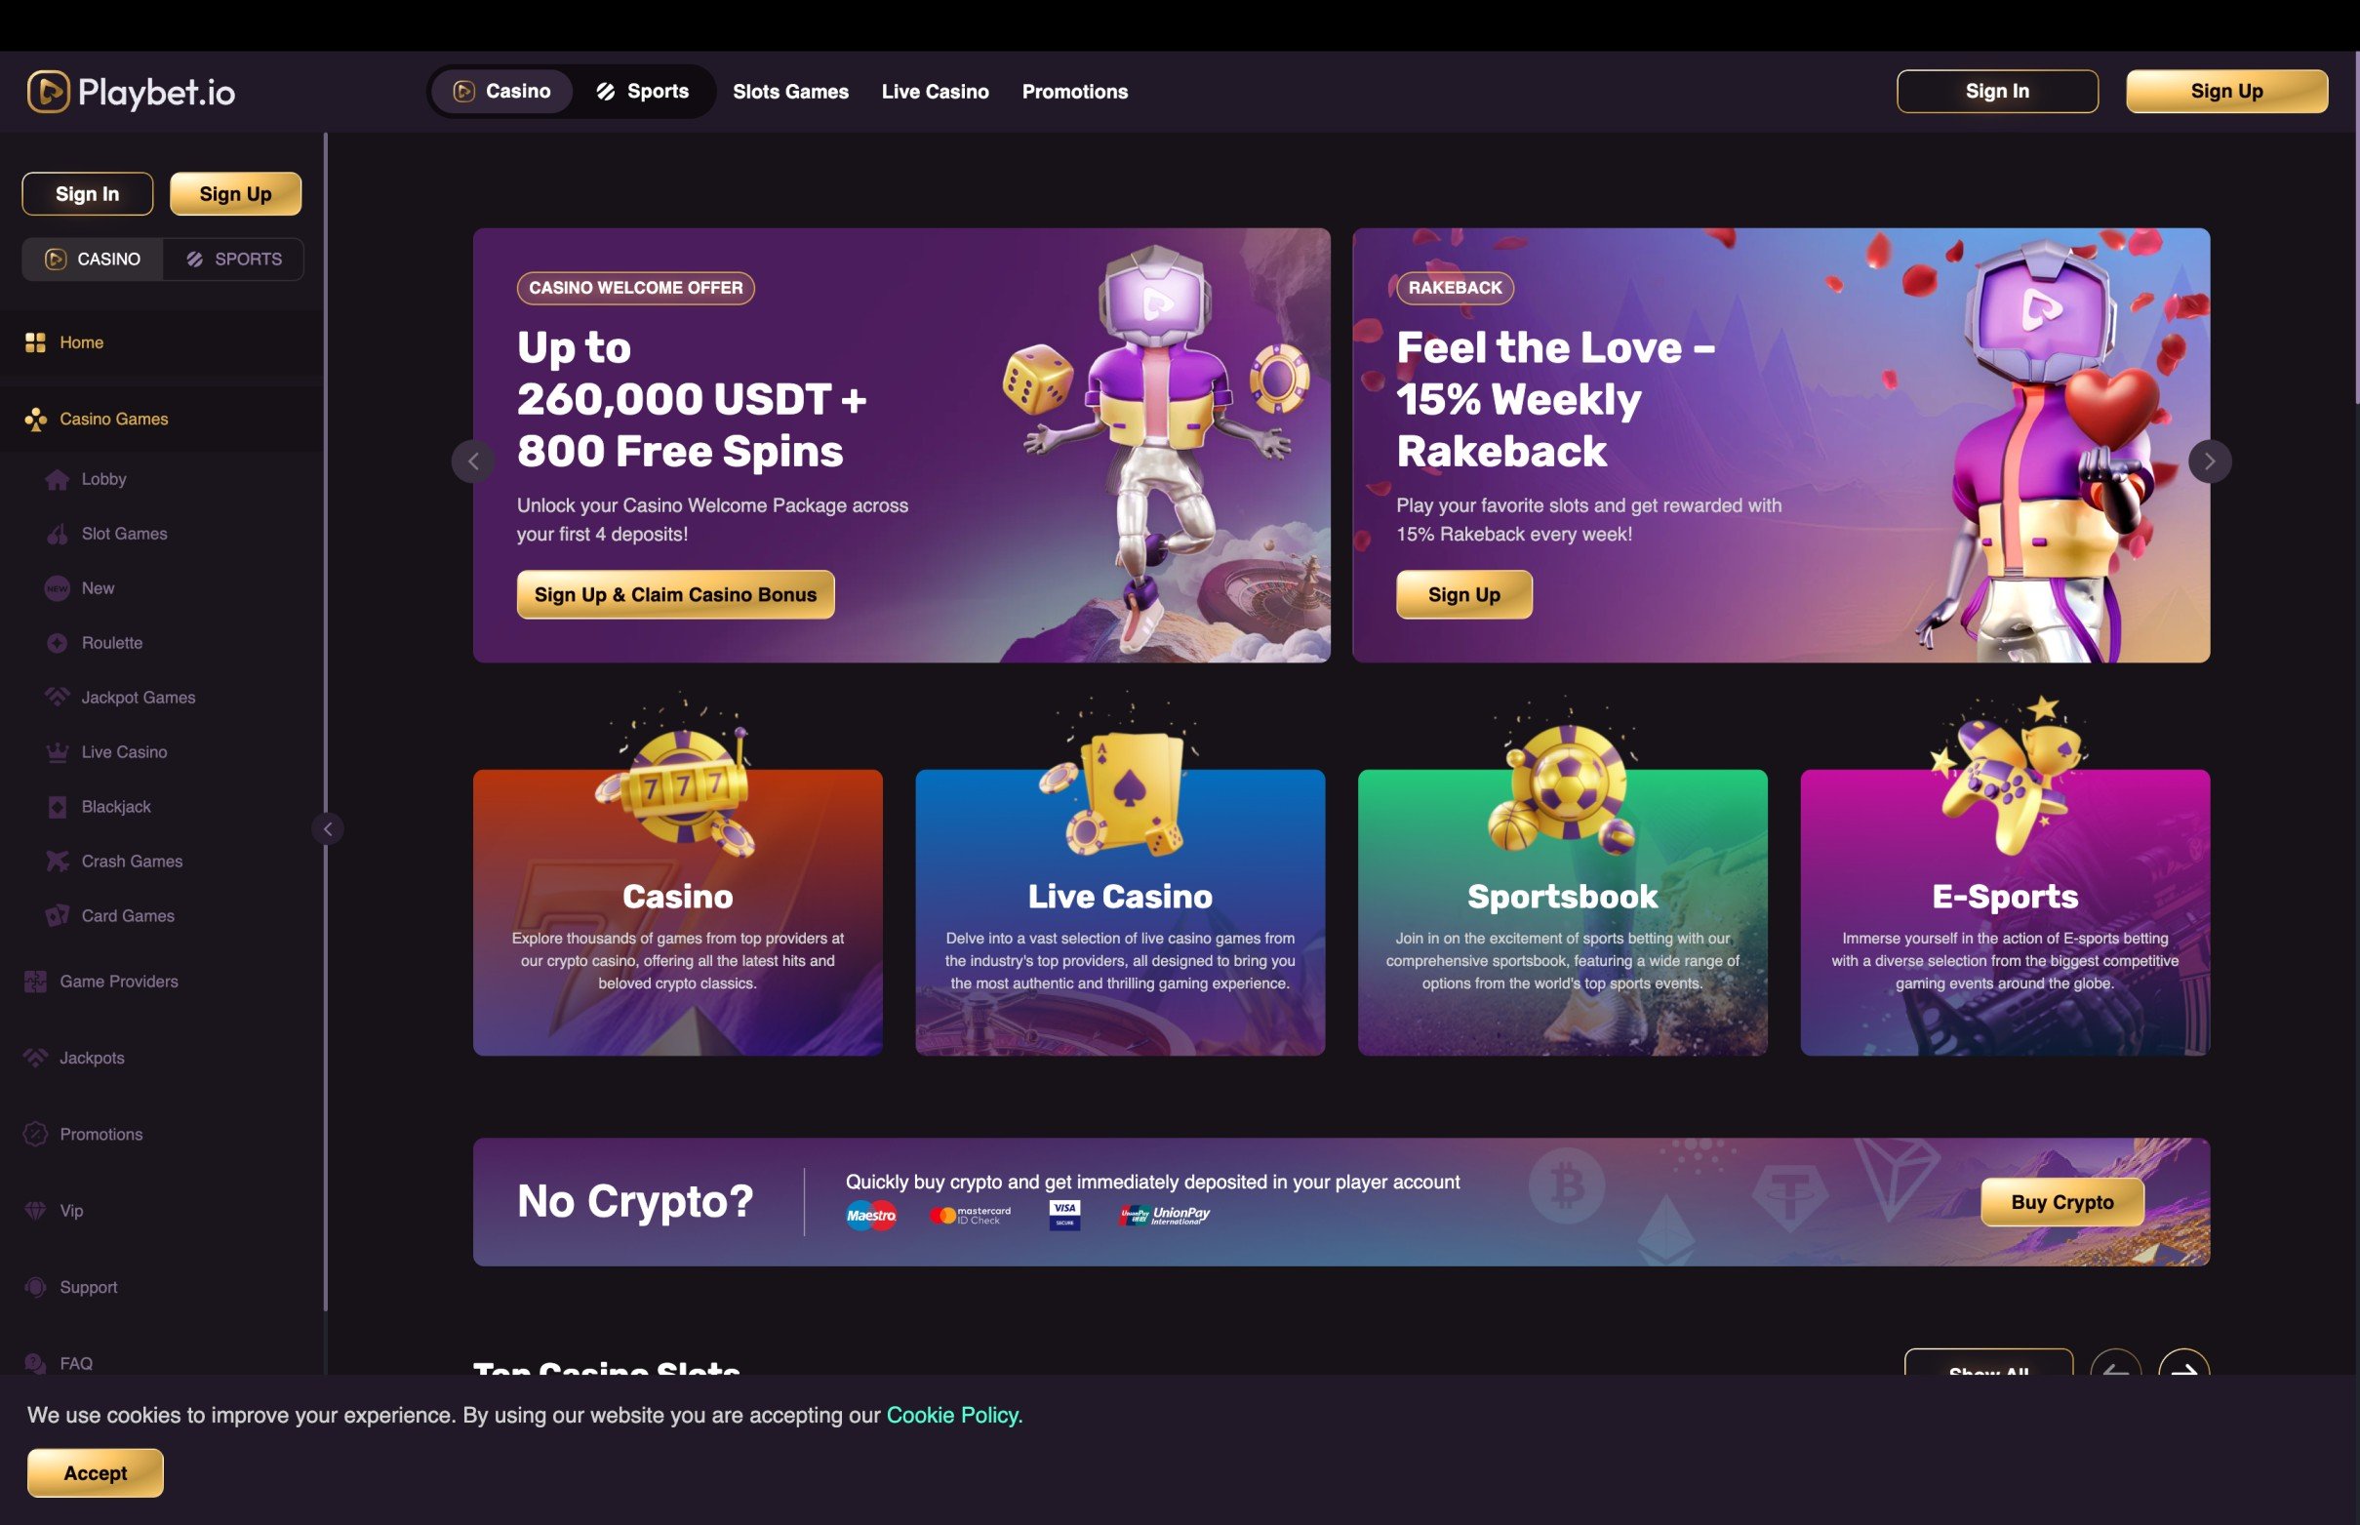Go to previous banner with left arrow

point(473,462)
